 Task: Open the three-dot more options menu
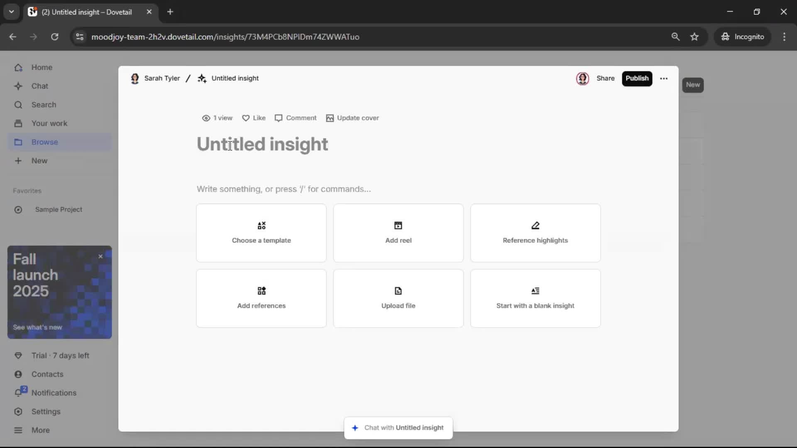click(x=664, y=78)
